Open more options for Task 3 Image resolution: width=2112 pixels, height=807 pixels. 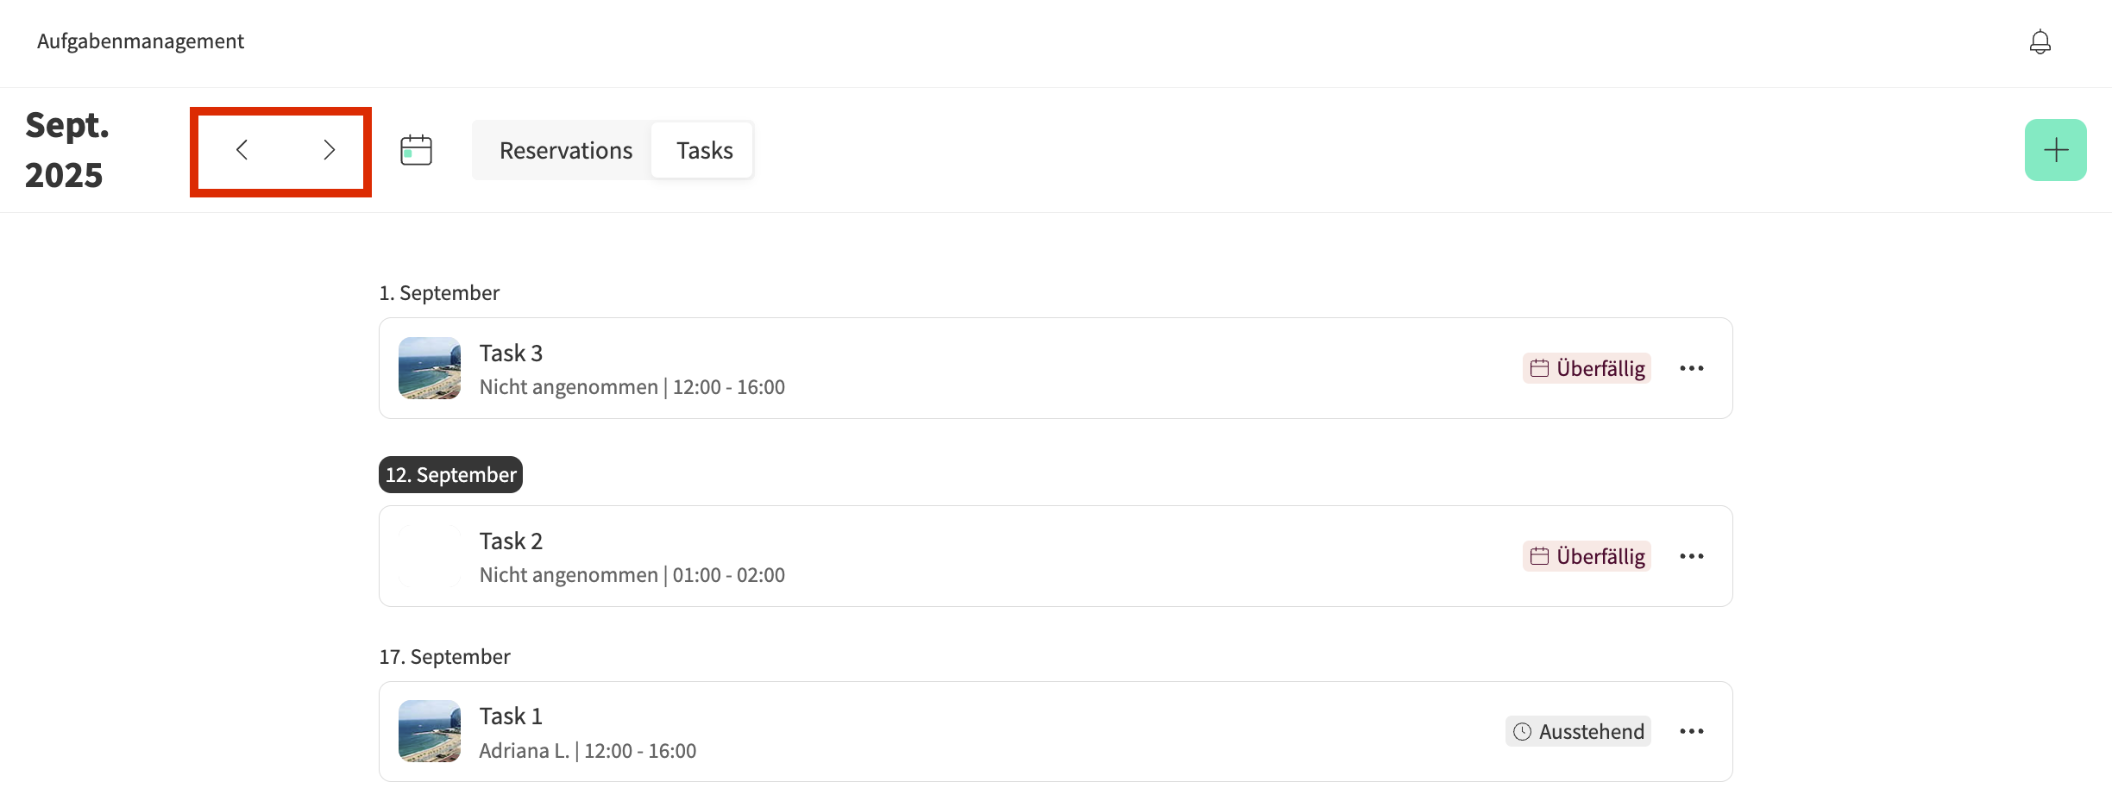[1691, 369]
